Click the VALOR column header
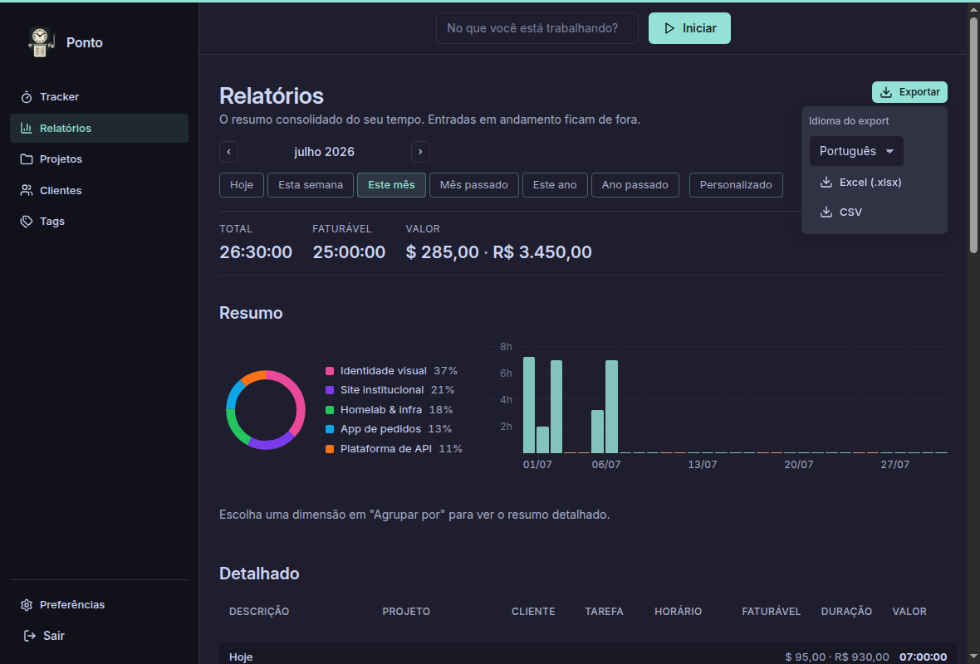 point(909,612)
